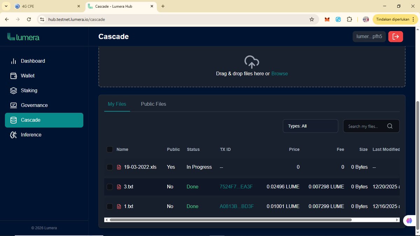
Task: Check the box for 19-03-2022.xls
Action: [110, 167]
